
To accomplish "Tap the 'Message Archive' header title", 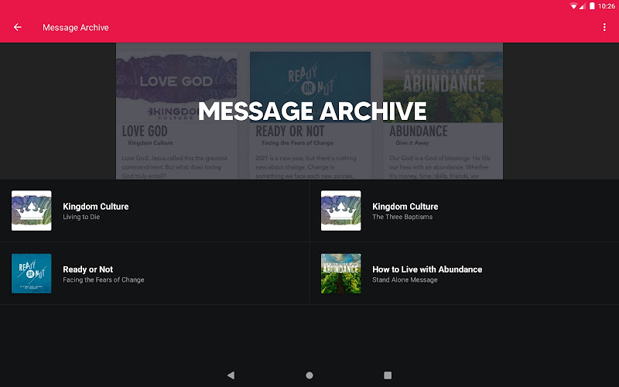I will coord(76,27).
